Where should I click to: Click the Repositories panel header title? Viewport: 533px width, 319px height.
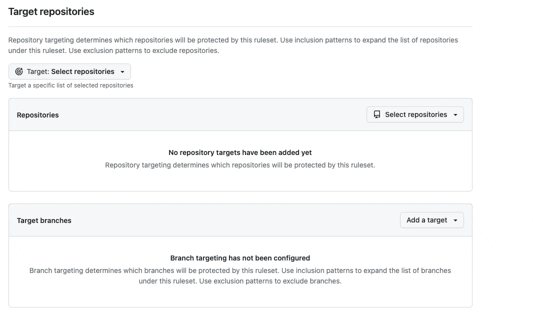pyautogui.click(x=38, y=115)
